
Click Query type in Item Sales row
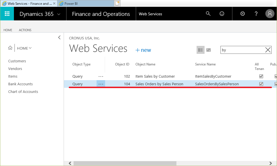pos(77,76)
